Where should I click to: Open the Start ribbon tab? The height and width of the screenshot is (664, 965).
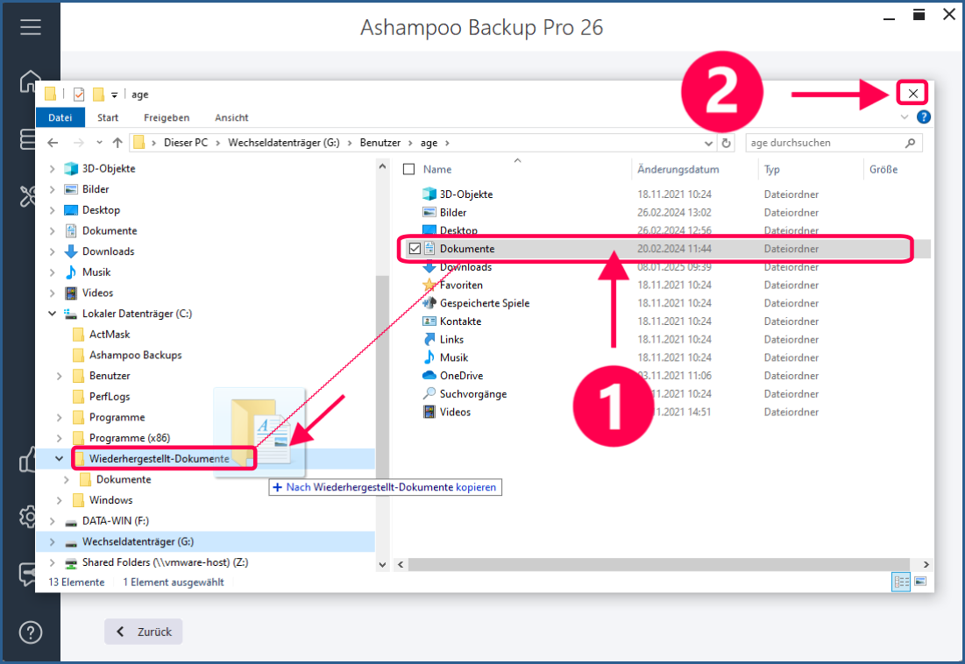click(108, 117)
